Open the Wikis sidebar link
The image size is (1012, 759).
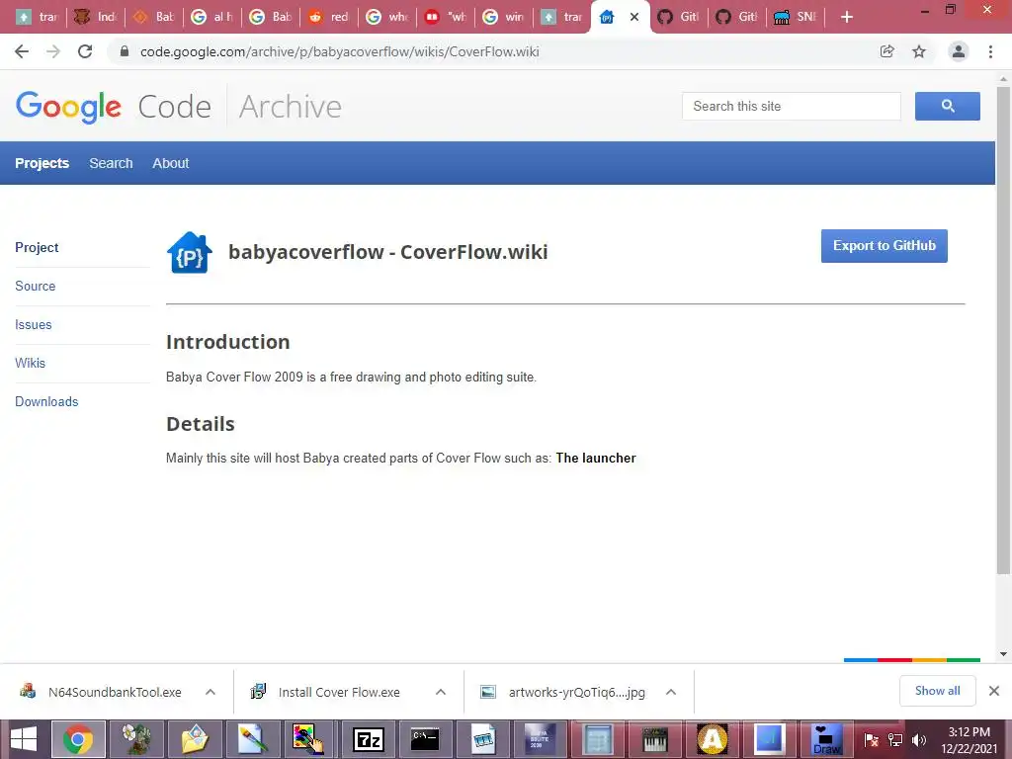click(30, 363)
